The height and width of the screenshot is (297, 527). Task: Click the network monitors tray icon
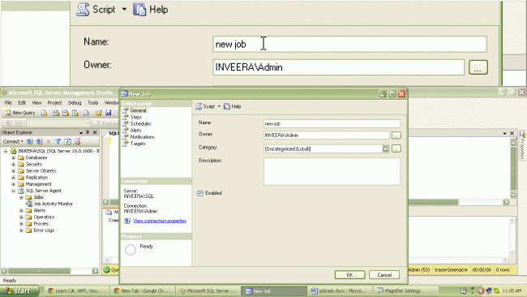(x=488, y=291)
